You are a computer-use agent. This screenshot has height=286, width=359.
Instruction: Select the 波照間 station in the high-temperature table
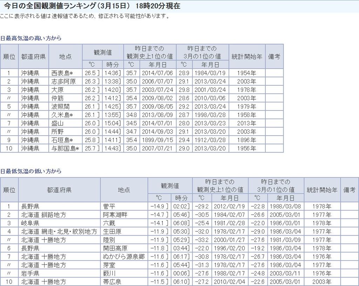click(60, 107)
